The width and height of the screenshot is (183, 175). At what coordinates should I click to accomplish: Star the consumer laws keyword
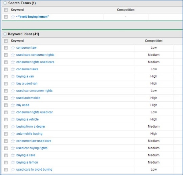coord(13,69)
